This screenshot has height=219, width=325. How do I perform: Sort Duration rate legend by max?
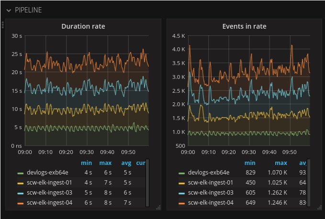pyautogui.click(x=105, y=163)
